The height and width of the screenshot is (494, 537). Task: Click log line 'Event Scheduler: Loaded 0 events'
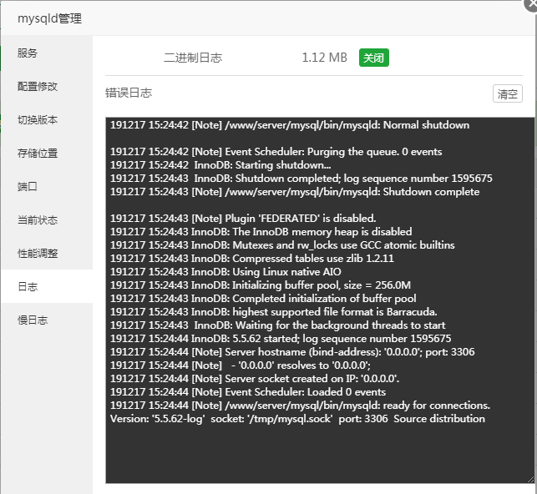point(248,391)
